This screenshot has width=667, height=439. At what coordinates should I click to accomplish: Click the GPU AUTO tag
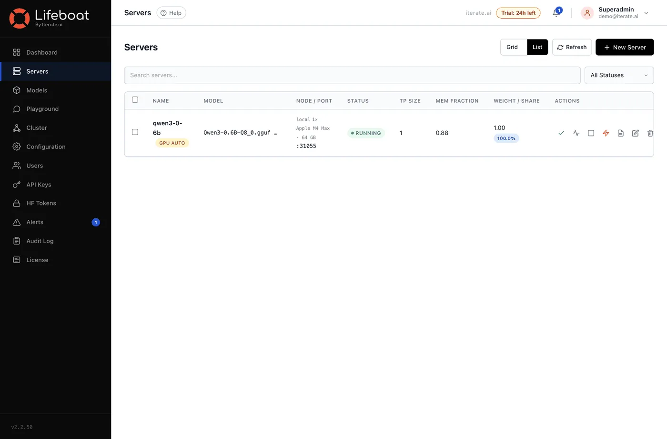click(x=172, y=143)
